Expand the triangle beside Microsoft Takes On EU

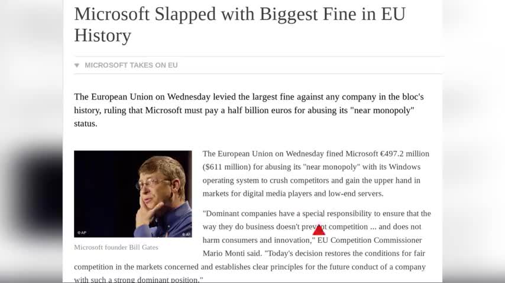click(x=77, y=65)
